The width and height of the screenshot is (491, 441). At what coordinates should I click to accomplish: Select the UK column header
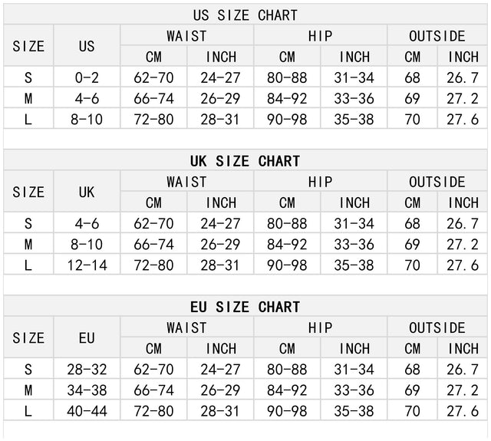87,192
